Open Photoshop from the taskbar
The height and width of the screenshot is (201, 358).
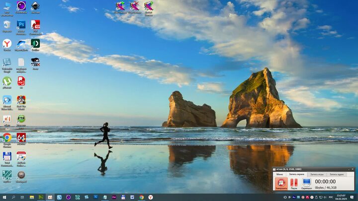coord(95,197)
